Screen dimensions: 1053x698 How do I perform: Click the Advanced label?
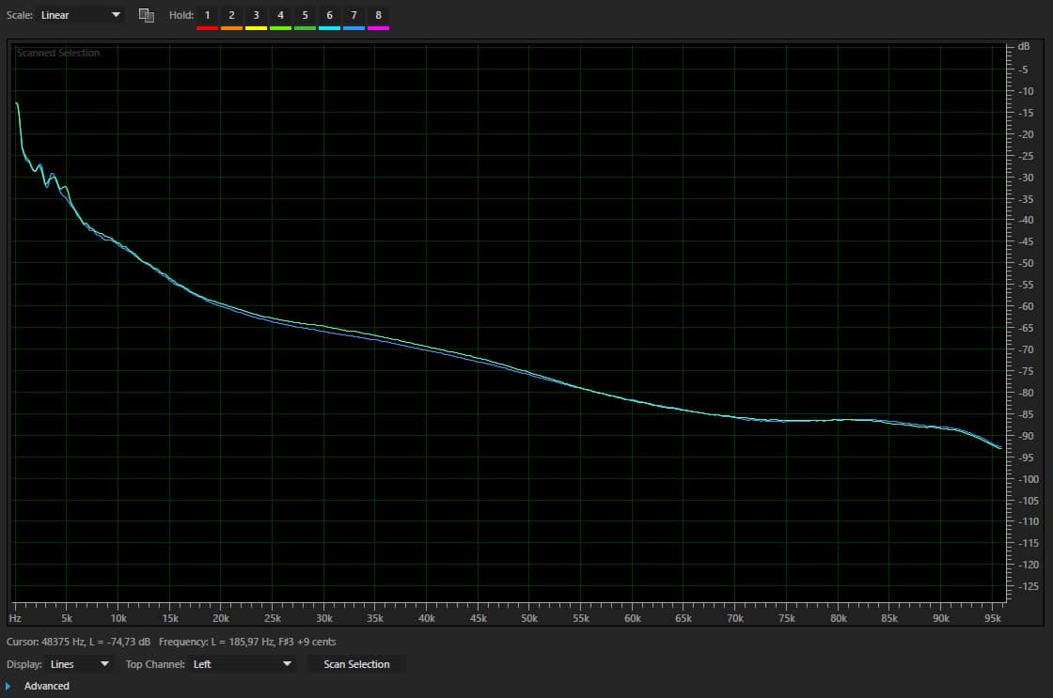click(46, 686)
